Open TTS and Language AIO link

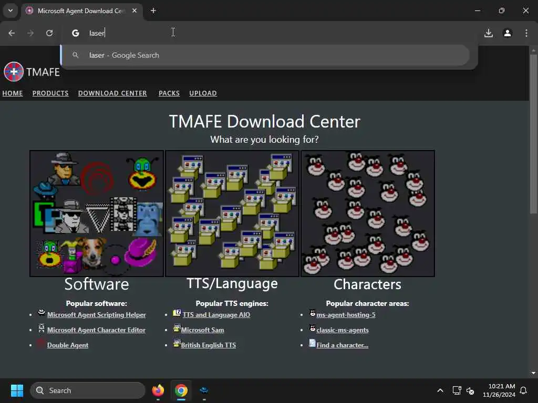click(x=216, y=315)
